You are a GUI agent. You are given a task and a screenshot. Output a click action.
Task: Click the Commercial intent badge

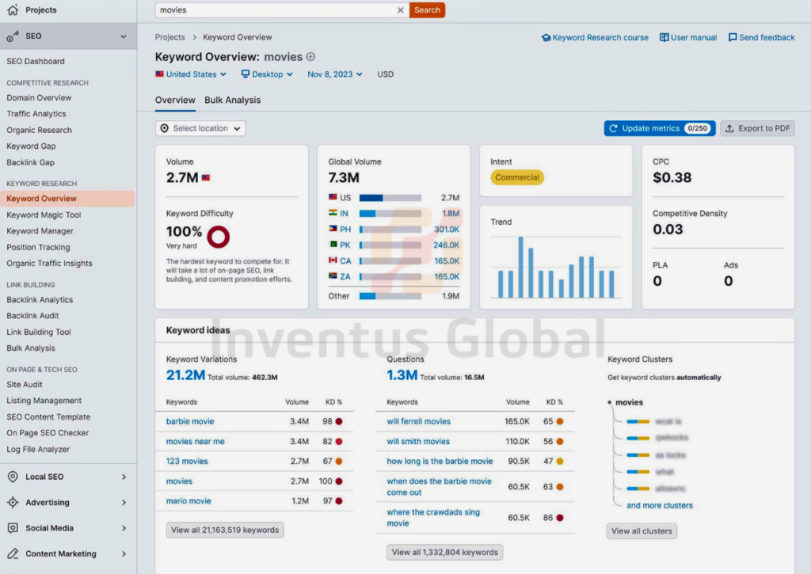click(x=517, y=177)
